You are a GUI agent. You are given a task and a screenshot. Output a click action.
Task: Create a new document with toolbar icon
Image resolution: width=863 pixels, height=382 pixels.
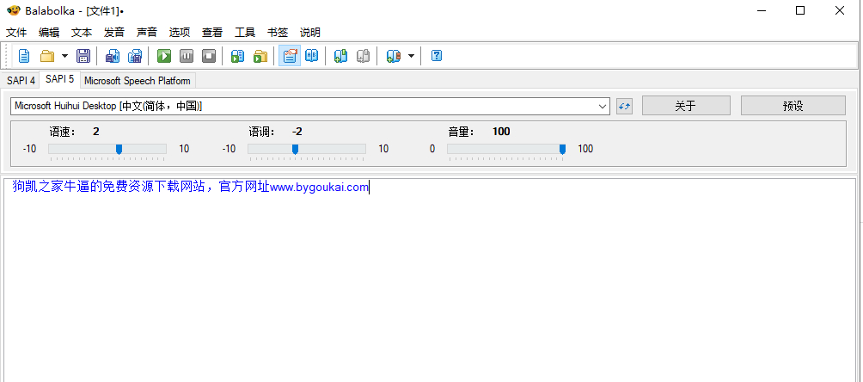coord(24,56)
